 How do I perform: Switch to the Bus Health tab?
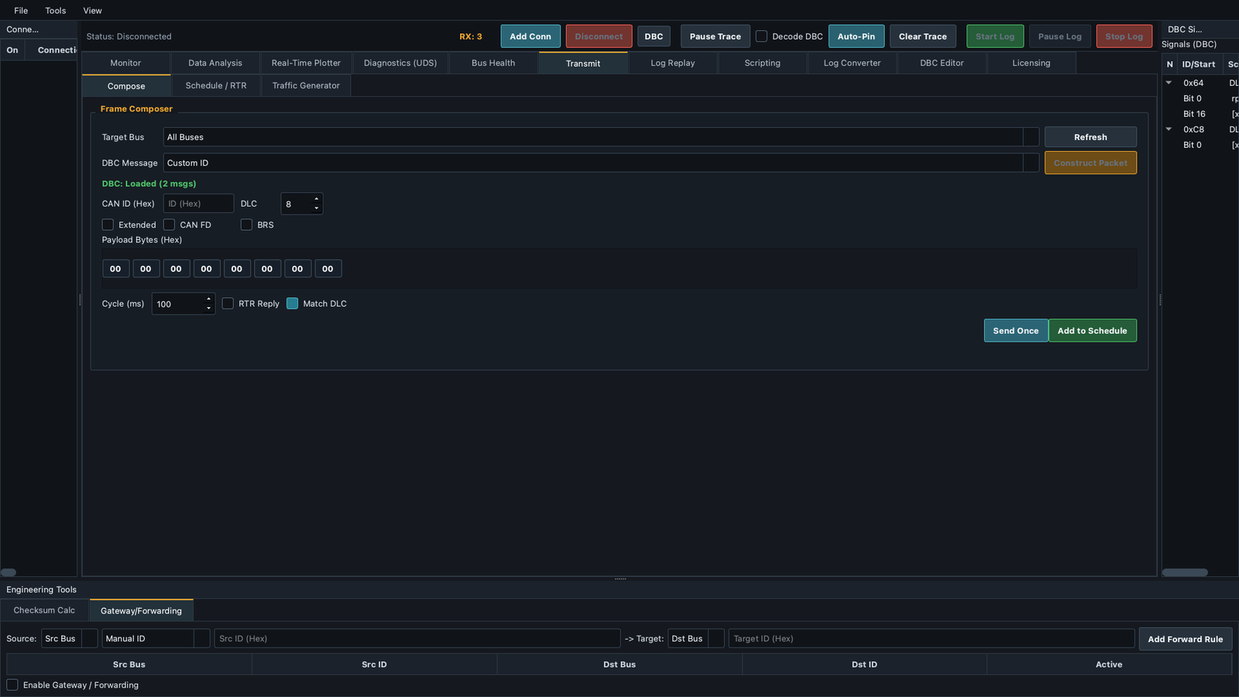tap(493, 64)
